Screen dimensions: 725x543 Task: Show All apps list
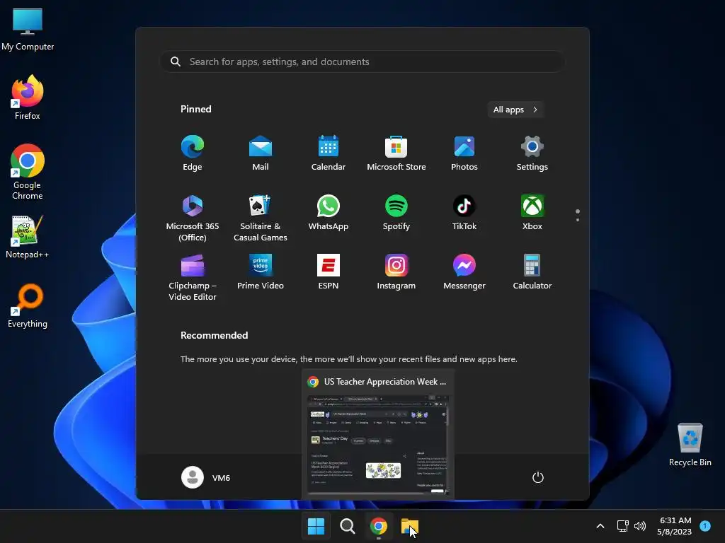click(x=515, y=110)
